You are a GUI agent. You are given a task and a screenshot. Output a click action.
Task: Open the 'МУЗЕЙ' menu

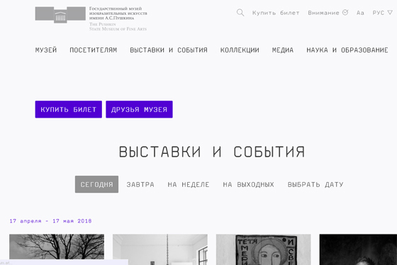tap(46, 50)
